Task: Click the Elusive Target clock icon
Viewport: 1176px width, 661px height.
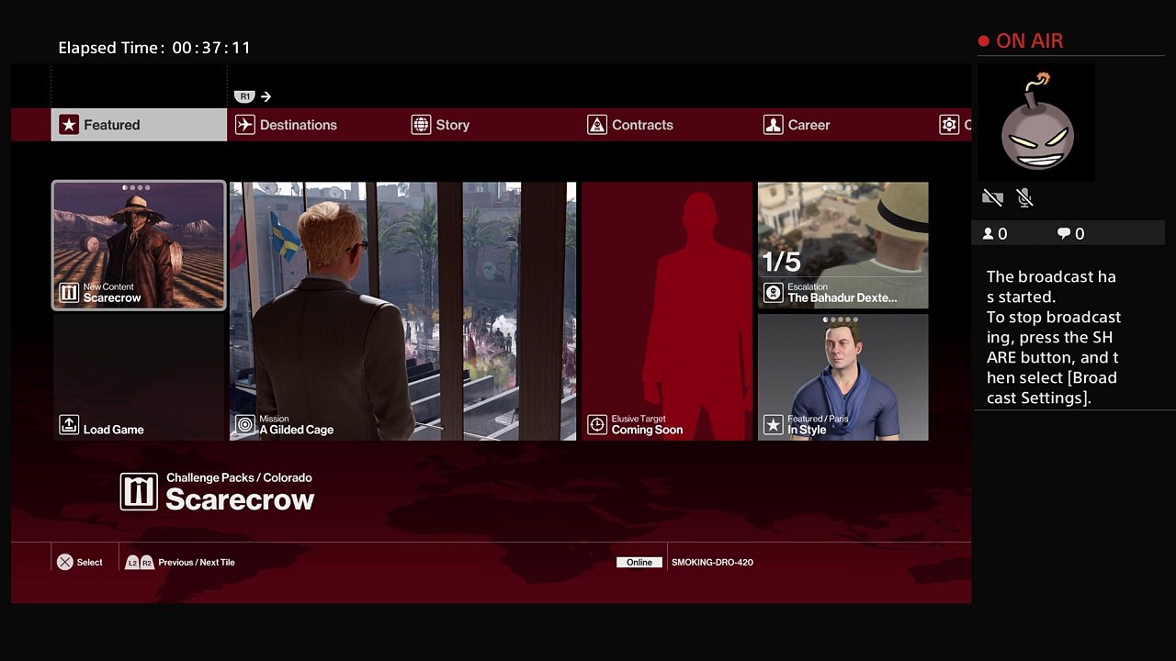Action: click(x=597, y=424)
